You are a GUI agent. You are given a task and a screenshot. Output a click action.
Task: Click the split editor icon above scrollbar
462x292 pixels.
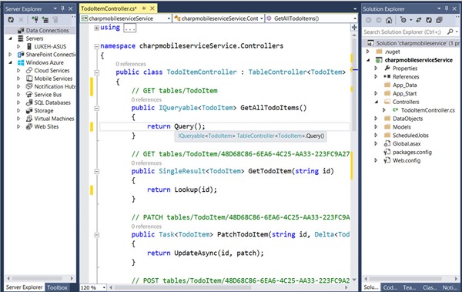[354, 28]
